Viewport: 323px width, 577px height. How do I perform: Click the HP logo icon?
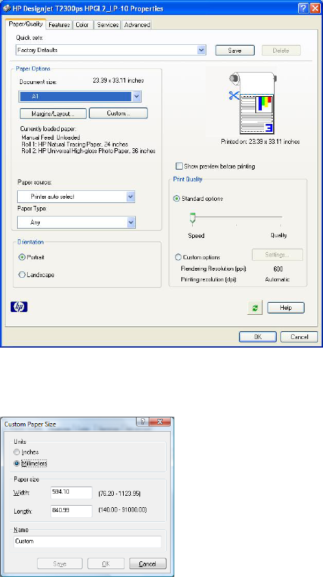18,307
